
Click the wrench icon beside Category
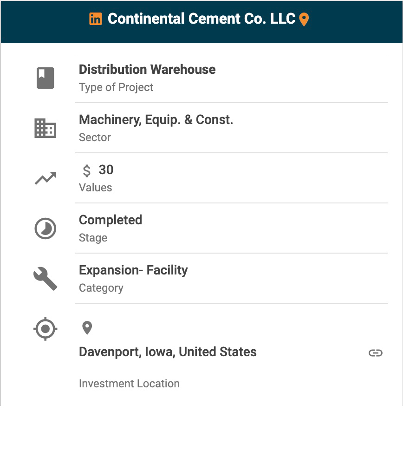(45, 279)
